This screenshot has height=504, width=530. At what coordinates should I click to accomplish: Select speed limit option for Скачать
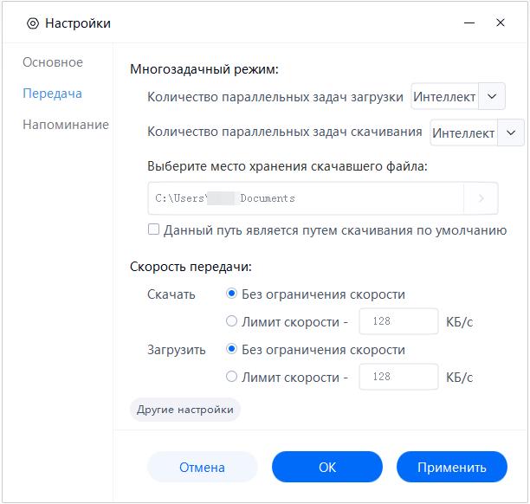[x=231, y=322]
